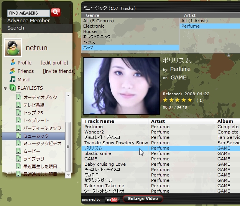Select playlist ムービー
The height and width of the screenshot is (206, 240).
click(32, 151)
